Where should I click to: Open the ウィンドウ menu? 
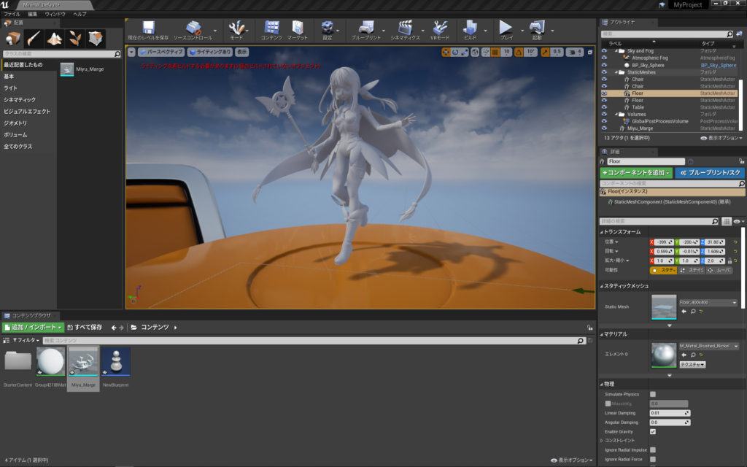(55, 14)
